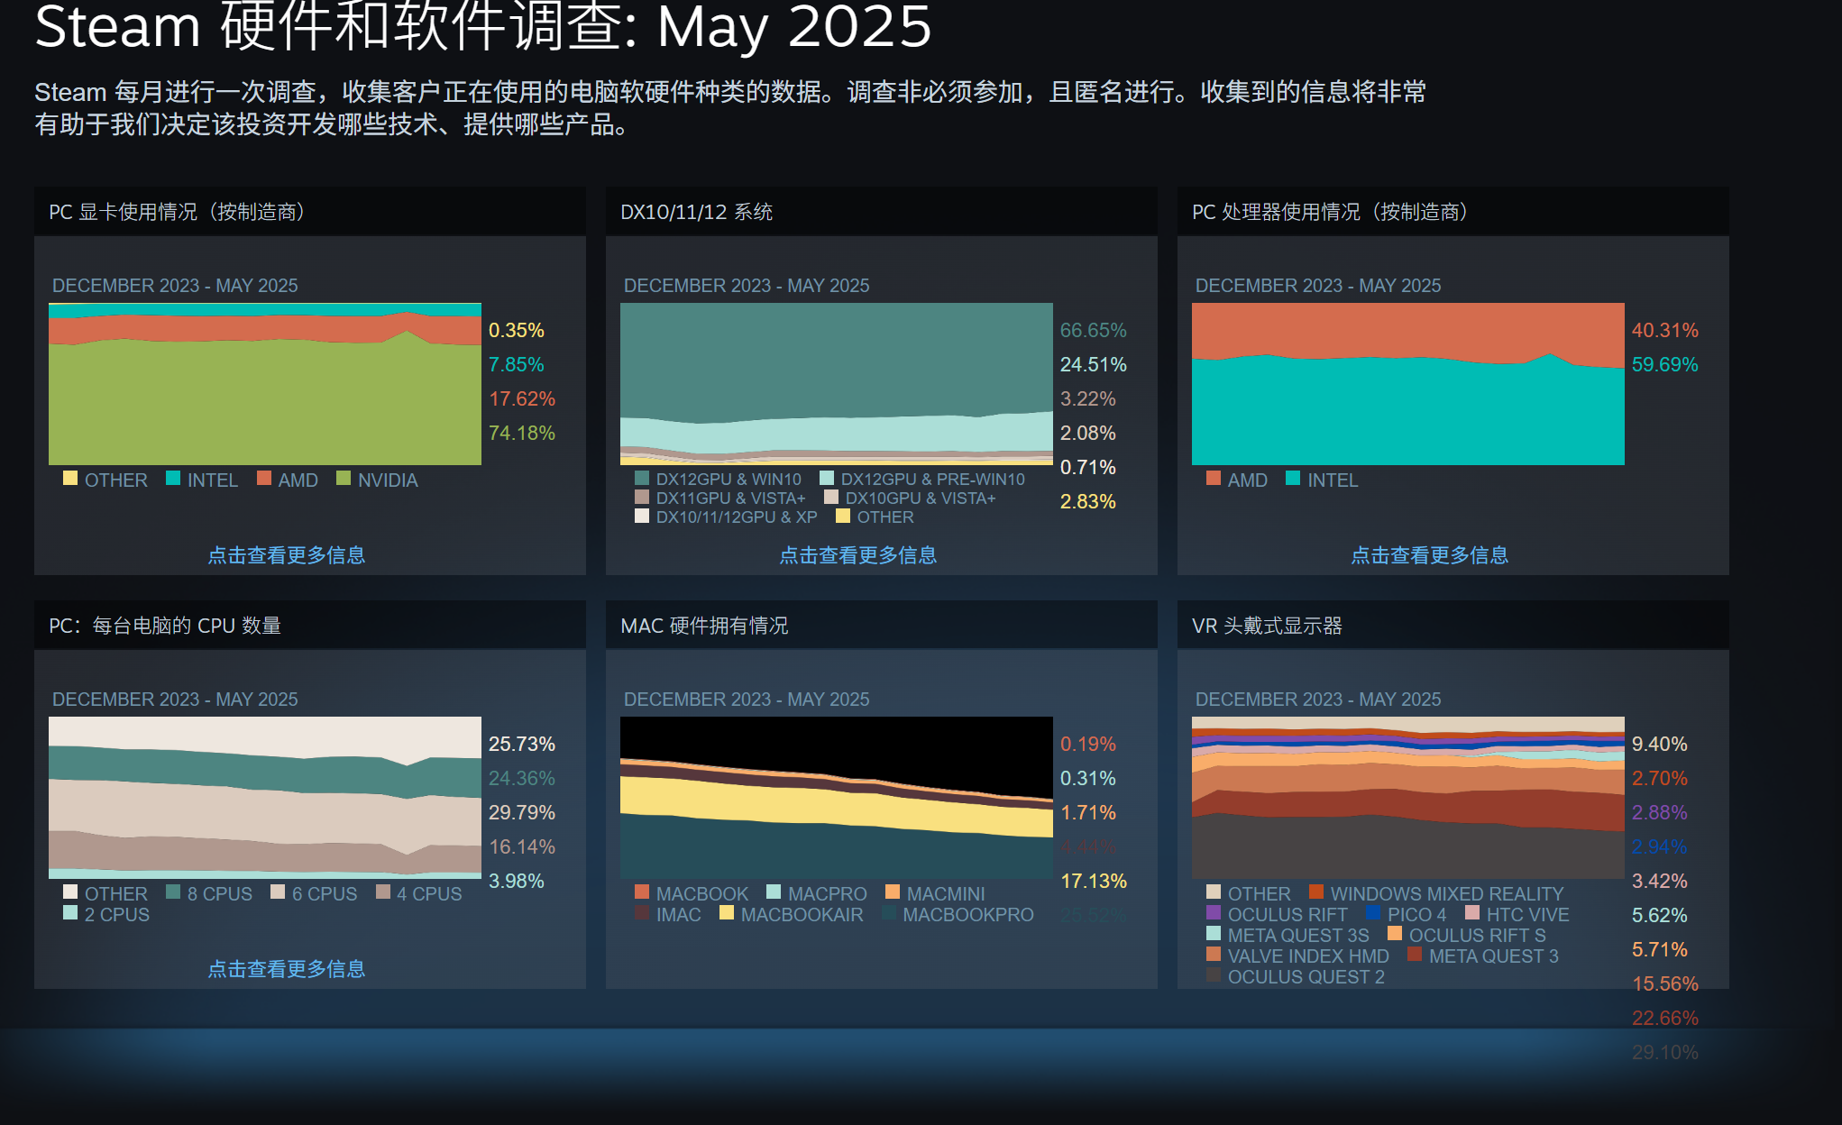Click the 2 CPUS legend swatch
The image size is (1842, 1125).
[70, 912]
